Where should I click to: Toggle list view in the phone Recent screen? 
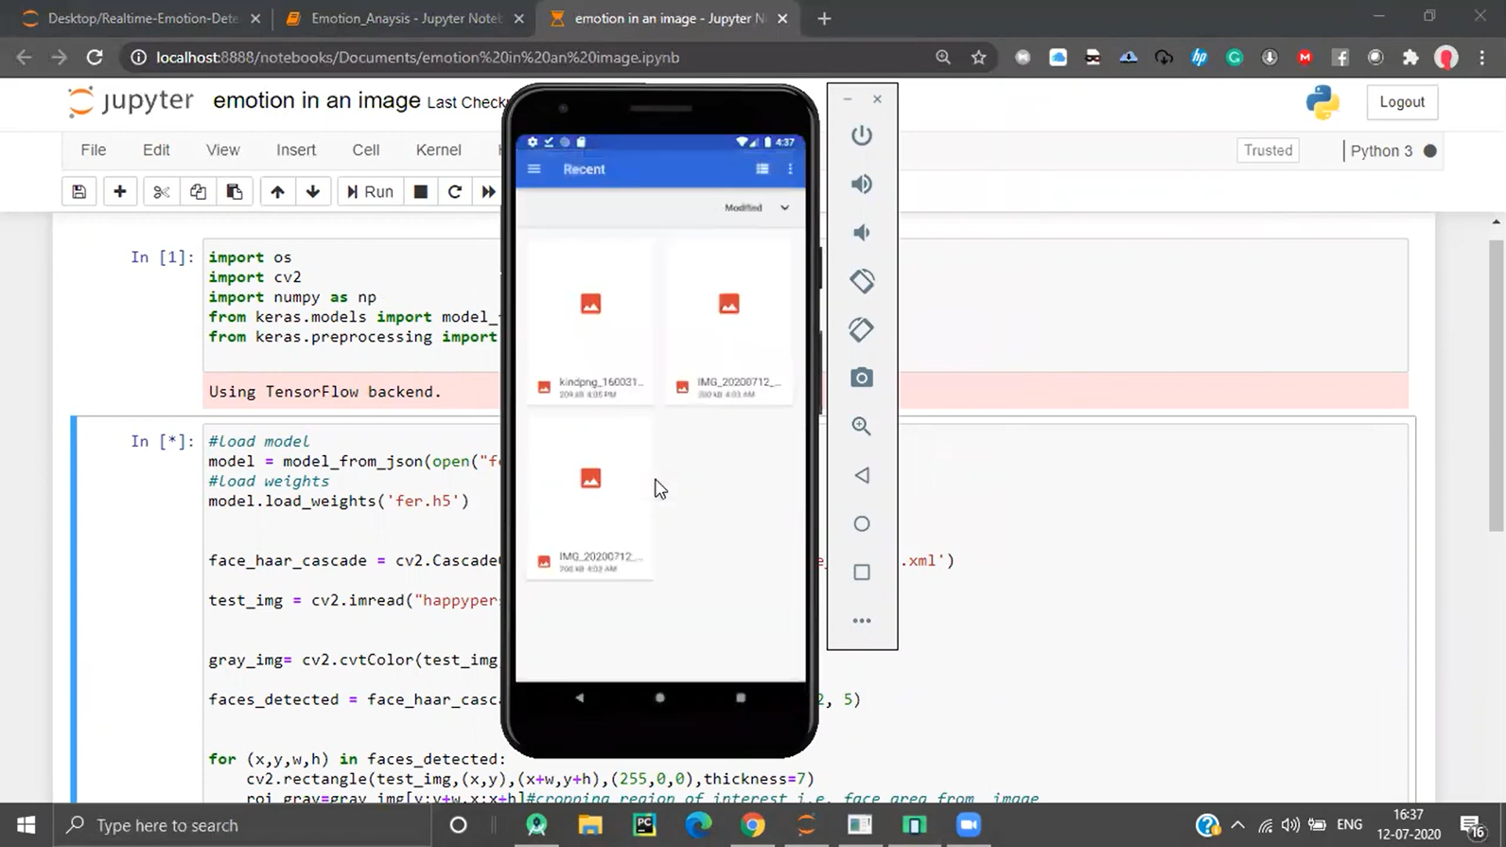[x=762, y=169]
